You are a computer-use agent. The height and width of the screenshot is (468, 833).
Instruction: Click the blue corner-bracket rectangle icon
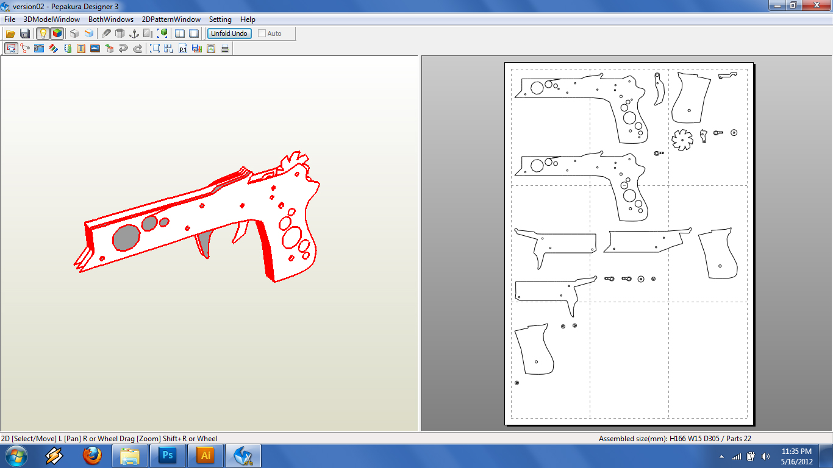(155, 48)
